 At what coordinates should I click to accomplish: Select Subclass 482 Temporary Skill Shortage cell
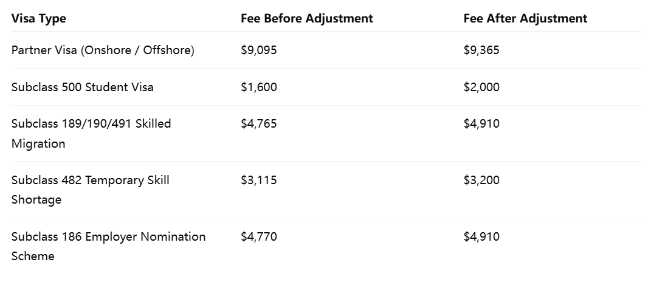[x=91, y=190]
